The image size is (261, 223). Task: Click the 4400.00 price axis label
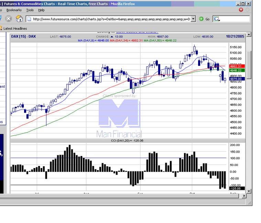pyautogui.click(x=236, y=134)
